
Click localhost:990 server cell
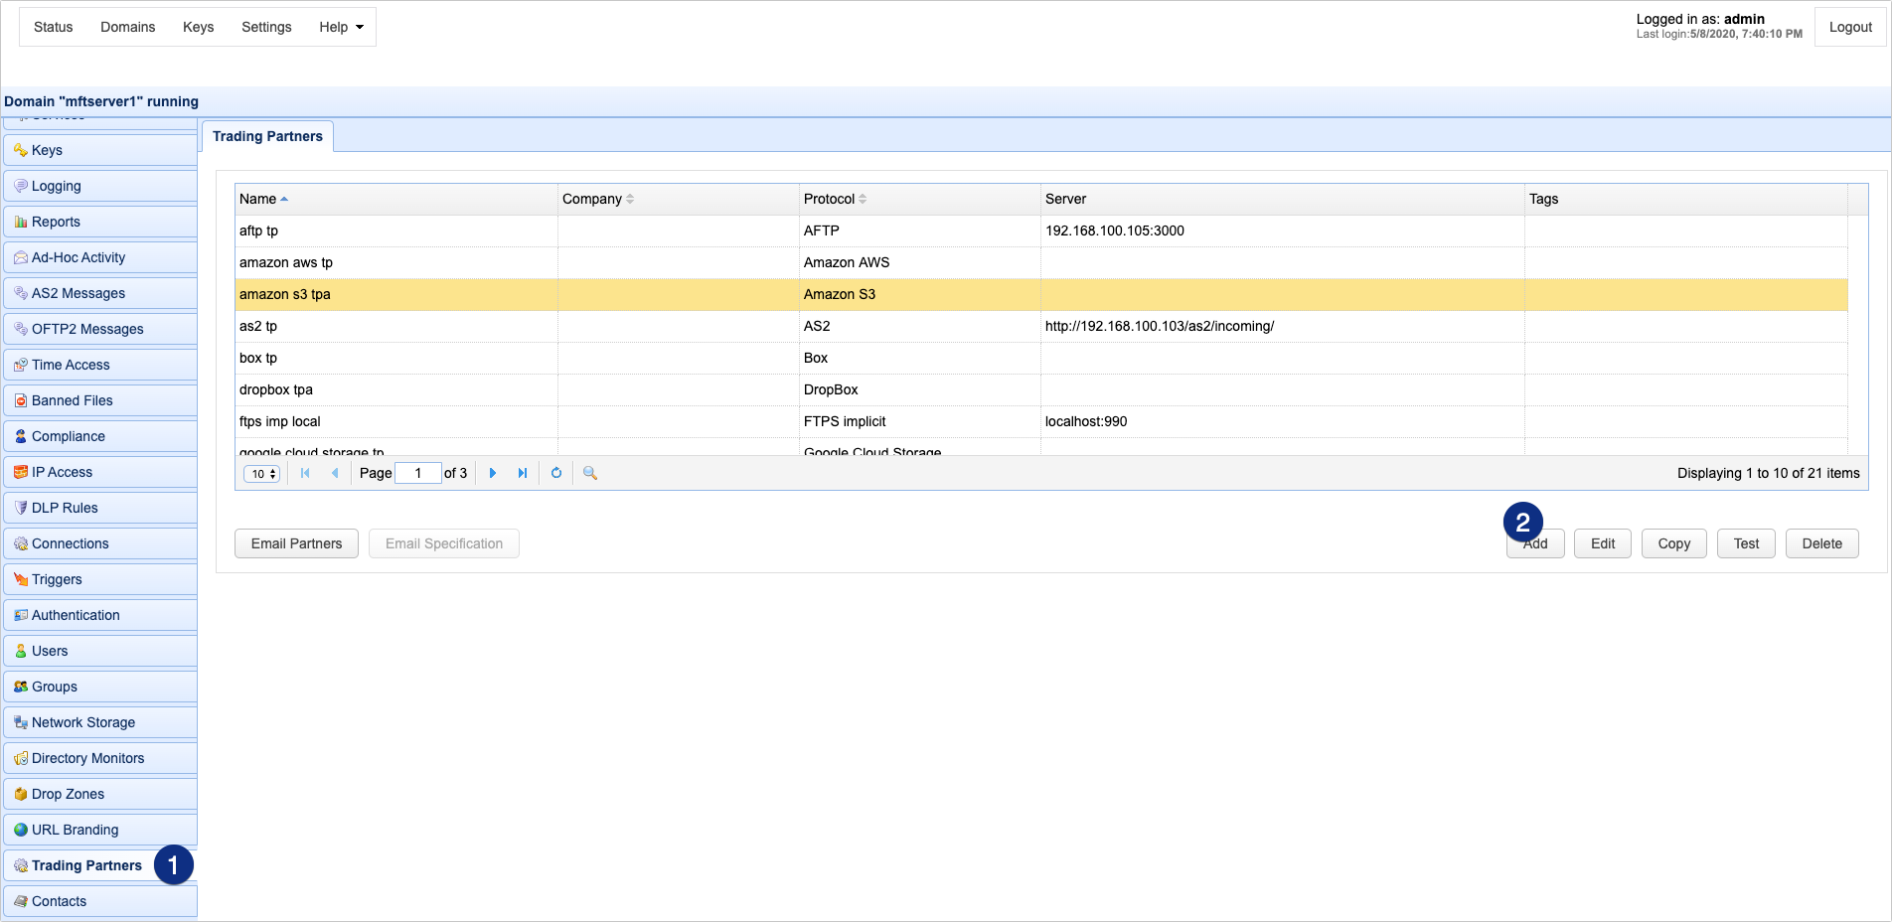[x=1283, y=421]
